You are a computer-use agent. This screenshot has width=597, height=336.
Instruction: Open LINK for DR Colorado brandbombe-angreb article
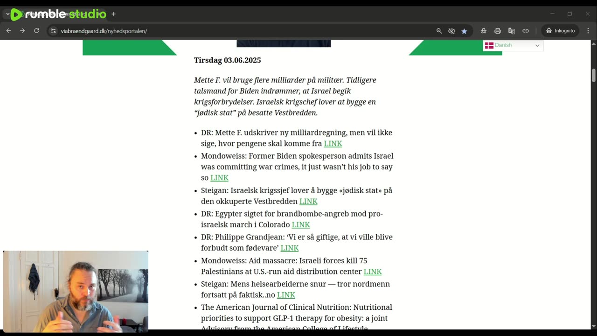(301, 225)
